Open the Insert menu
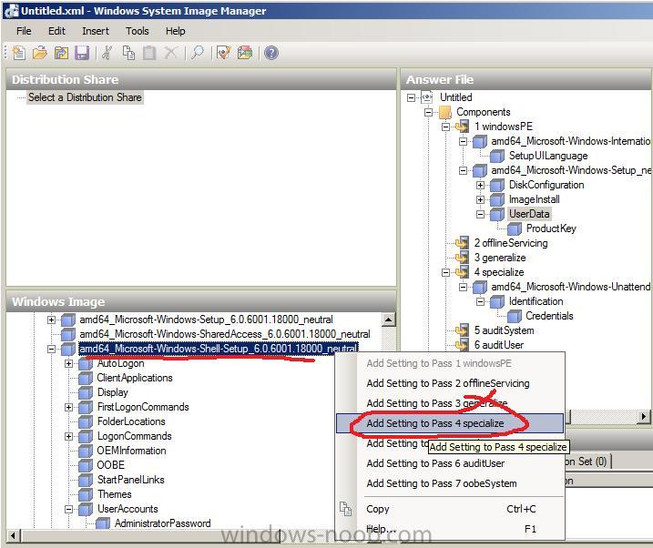653x548 pixels. pyautogui.click(x=96, y=31)
